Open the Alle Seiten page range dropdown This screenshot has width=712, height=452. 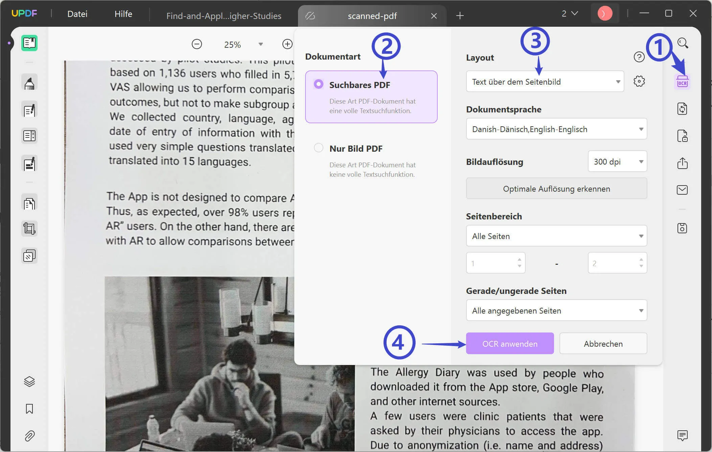pyautogui.click(x=556, y=236)
